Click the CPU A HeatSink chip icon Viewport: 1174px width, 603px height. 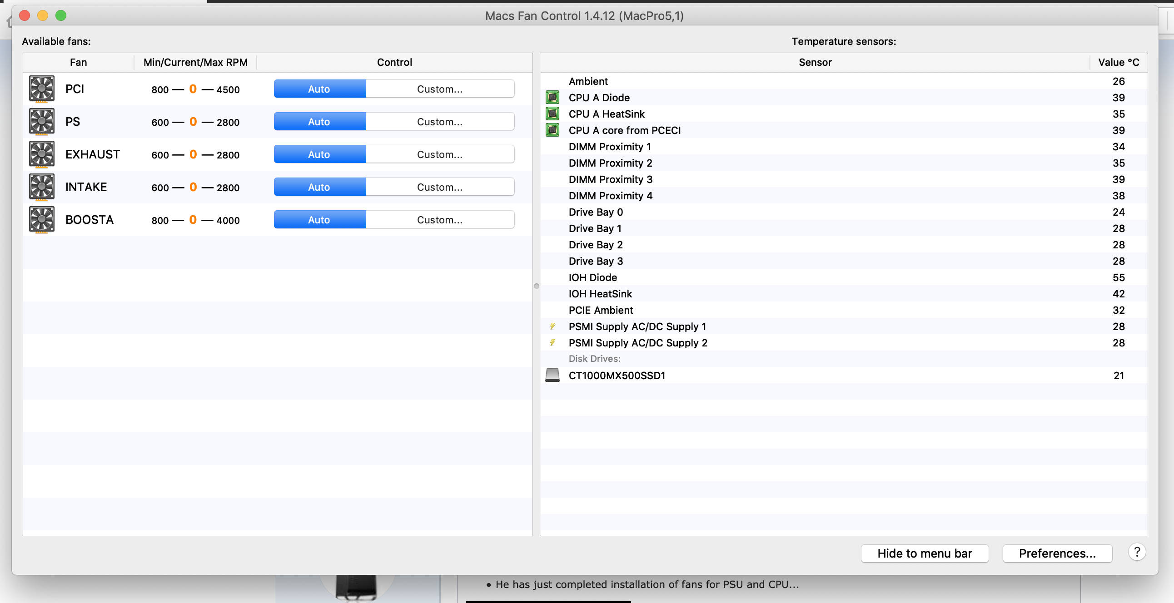click(552, 114)
